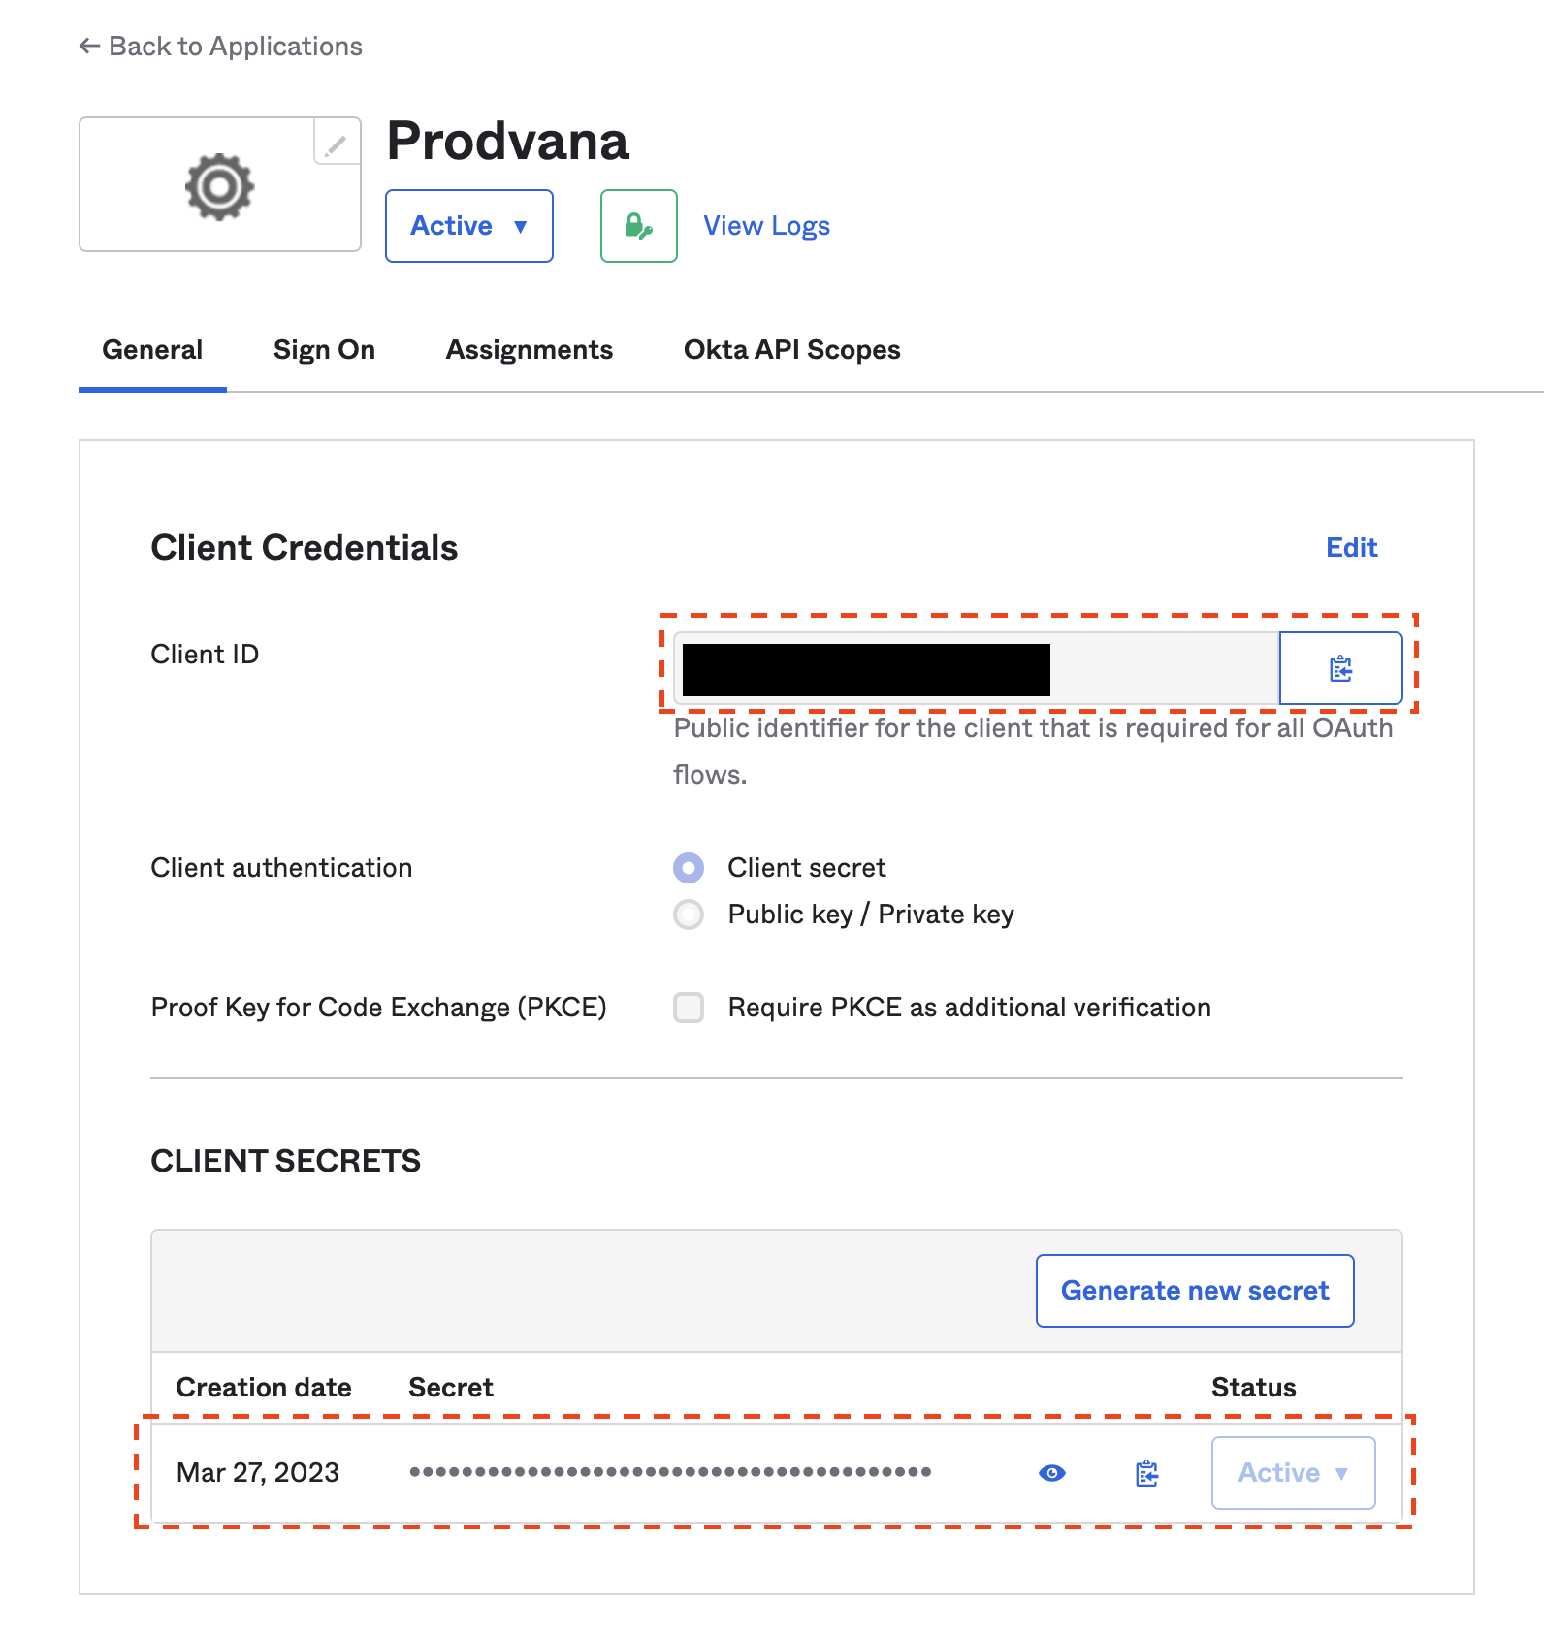Image resolution: width=1544 pixels, height=1637 pixels.
Task: Copy Client ID to clipboard
Action: (x=1340, y=668)
